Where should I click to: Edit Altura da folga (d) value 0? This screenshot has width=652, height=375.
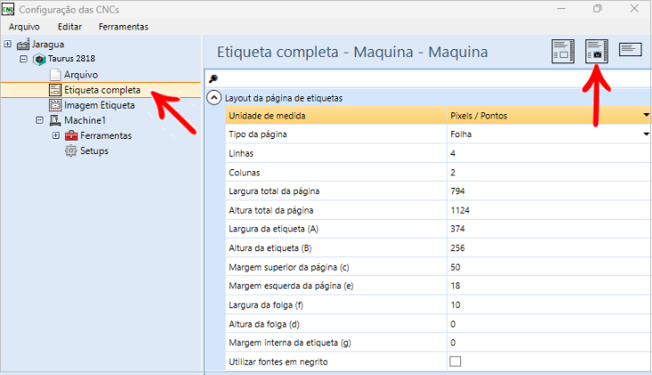549,324
